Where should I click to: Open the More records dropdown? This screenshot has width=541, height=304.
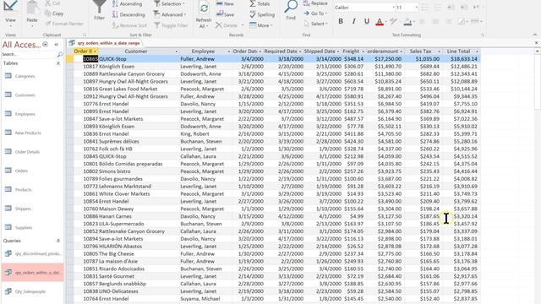click(261, 25)
